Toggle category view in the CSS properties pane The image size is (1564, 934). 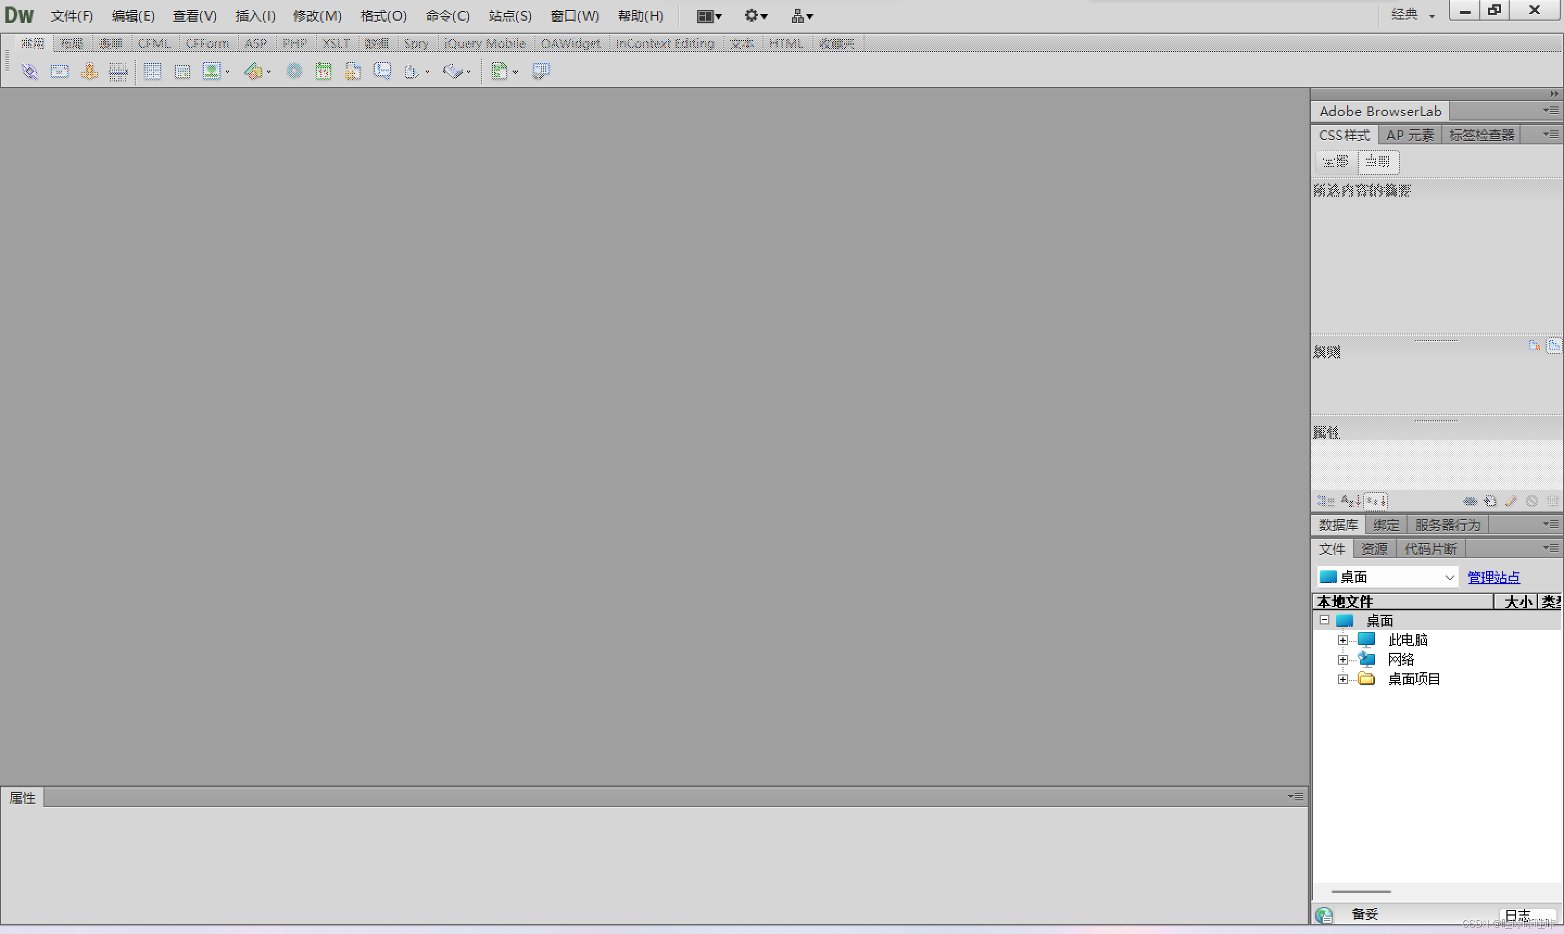(x=1326, y=501)
